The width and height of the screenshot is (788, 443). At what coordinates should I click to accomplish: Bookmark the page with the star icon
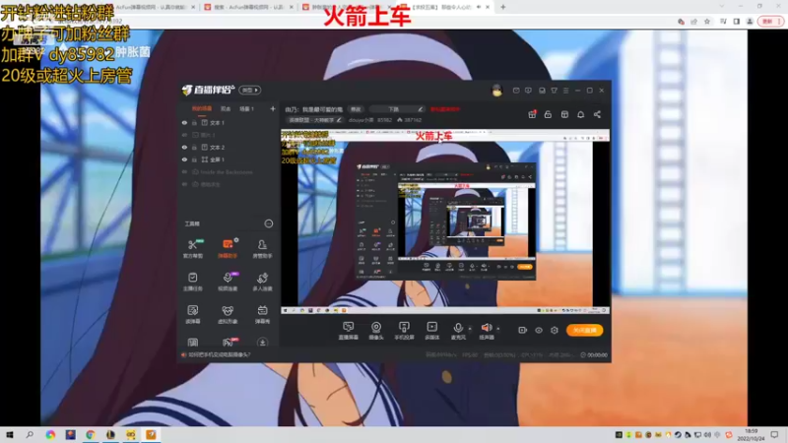(x=707, y=22)
